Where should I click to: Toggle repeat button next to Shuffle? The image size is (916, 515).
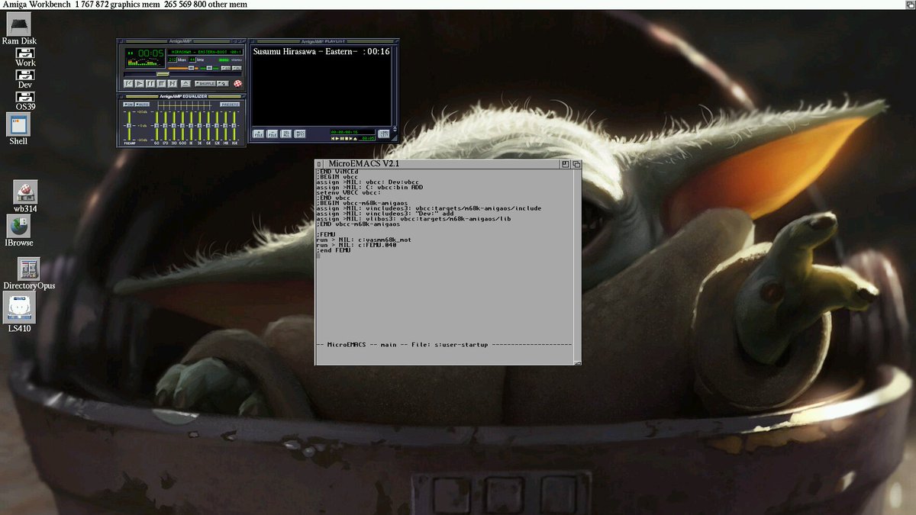pyautogui.click(x=223, y=83)
